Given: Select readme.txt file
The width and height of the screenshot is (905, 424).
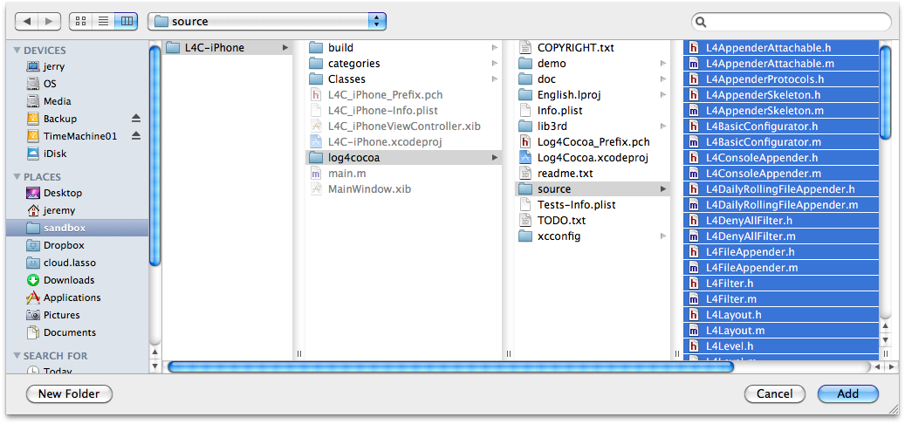Looking at the screenshot, I should [593, 173].
